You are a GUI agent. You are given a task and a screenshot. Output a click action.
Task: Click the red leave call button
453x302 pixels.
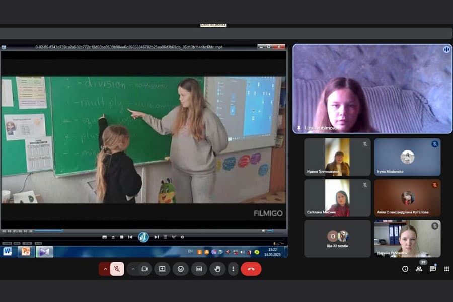click(x=251, y=269)
